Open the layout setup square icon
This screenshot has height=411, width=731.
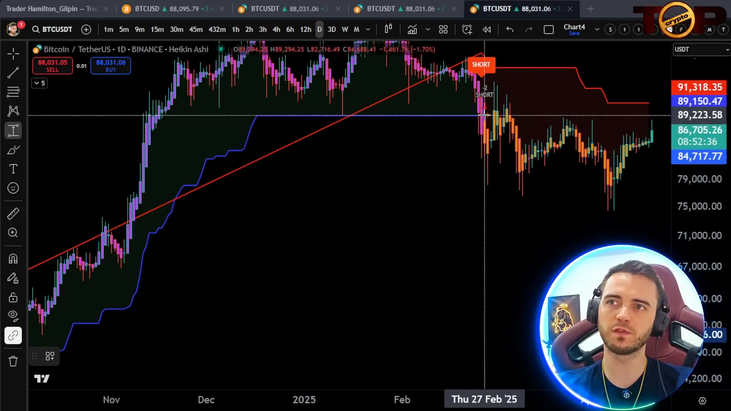point(549,29)
